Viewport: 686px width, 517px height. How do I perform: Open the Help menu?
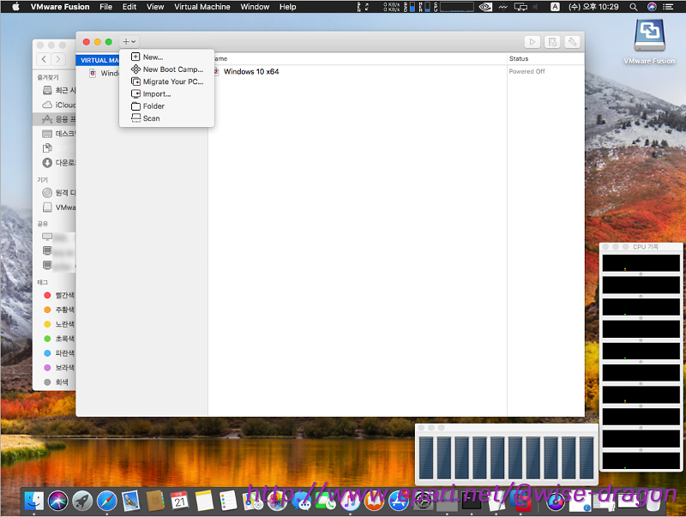click(x=288, y=7)
